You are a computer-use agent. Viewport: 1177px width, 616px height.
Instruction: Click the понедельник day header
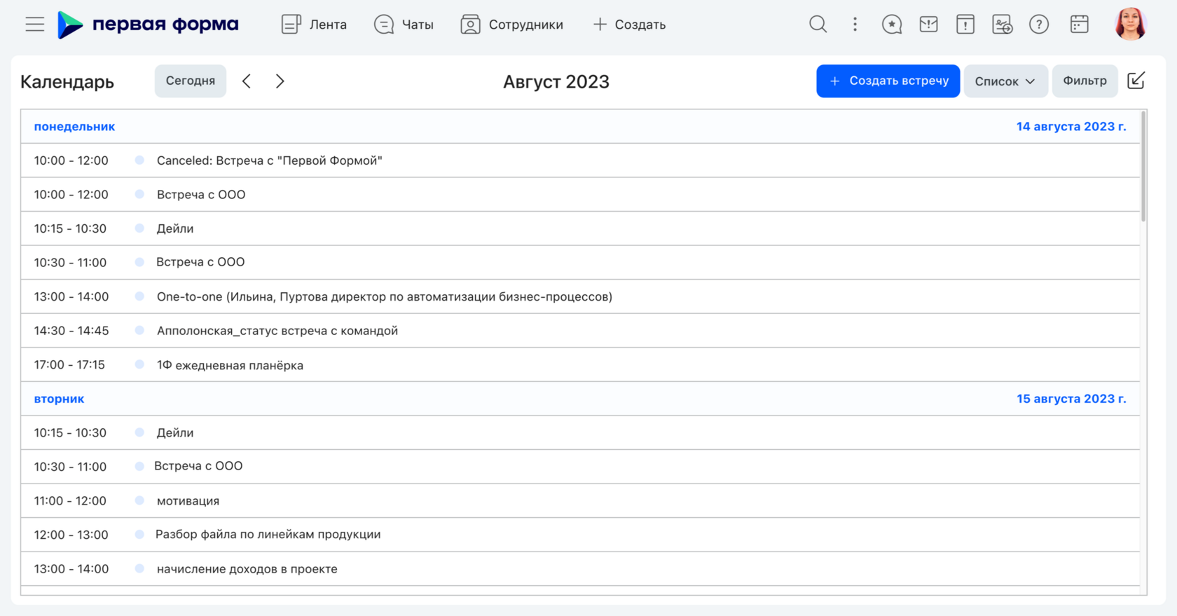(x=74, y=127)
